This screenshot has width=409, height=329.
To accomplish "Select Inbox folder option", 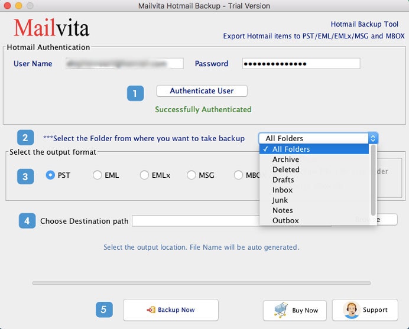I will tap(314, 190).
